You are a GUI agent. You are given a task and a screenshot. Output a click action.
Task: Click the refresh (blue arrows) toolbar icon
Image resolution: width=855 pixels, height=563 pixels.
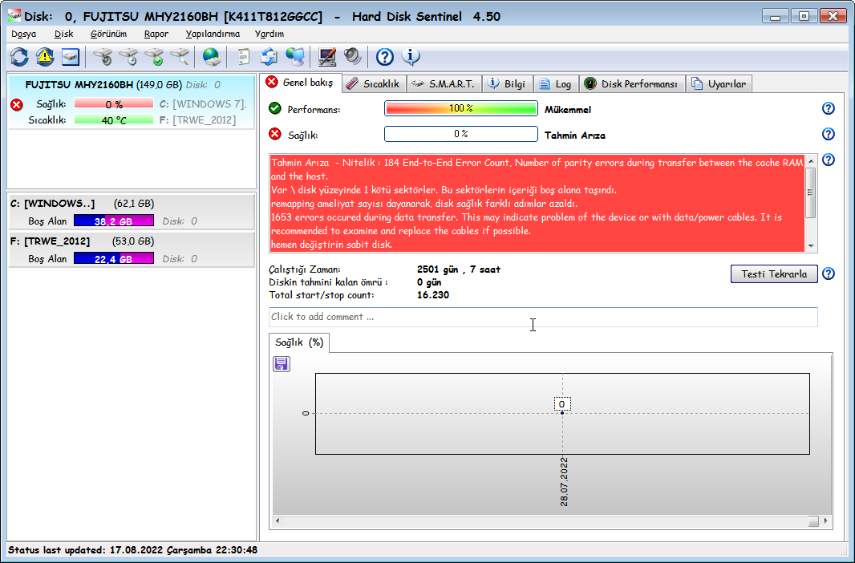click(19, 57)
